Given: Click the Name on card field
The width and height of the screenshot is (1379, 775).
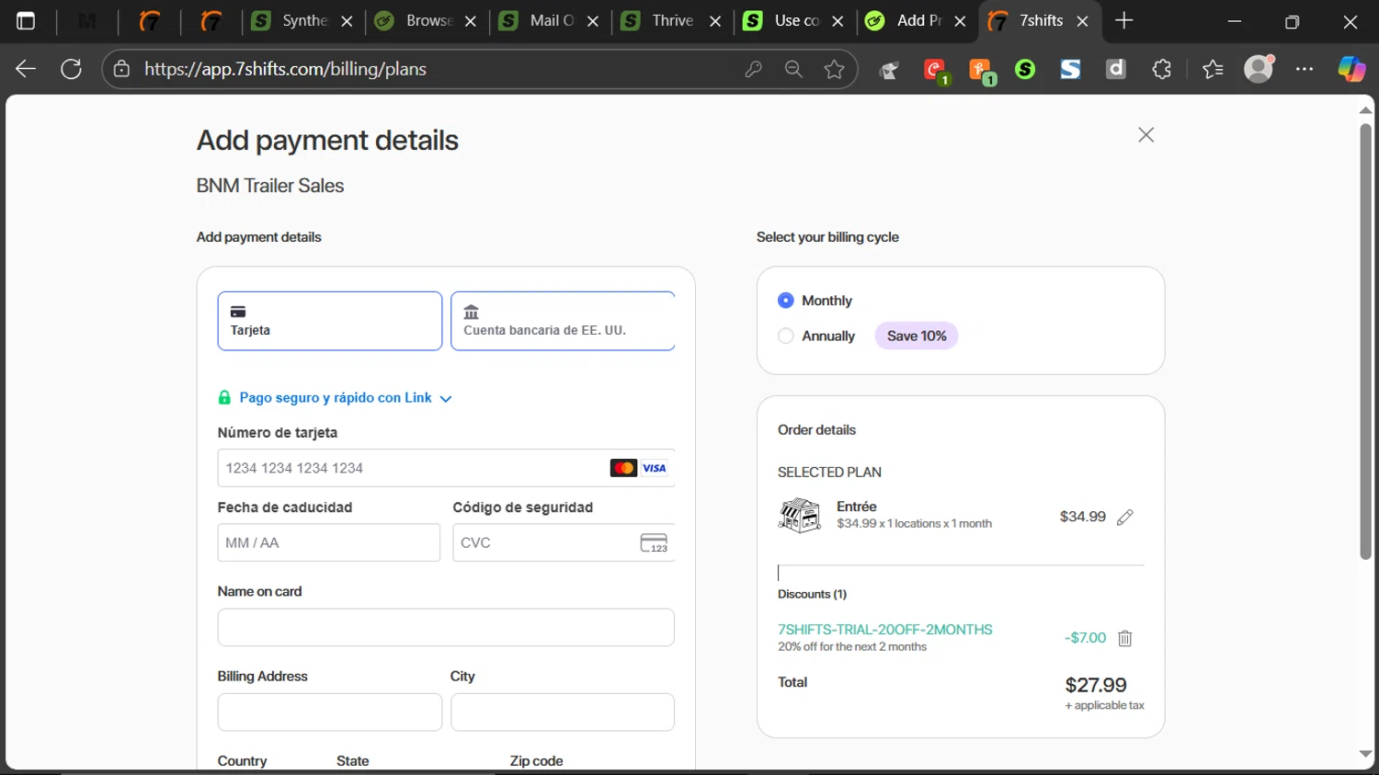Looking at the screenshot, I should (446, 627).
